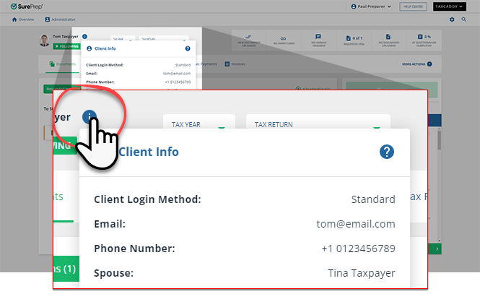This screenshot has height=294, width=480.
Task: Click help icon in the small Client Info popup
Action: click(x=188, y=48)
